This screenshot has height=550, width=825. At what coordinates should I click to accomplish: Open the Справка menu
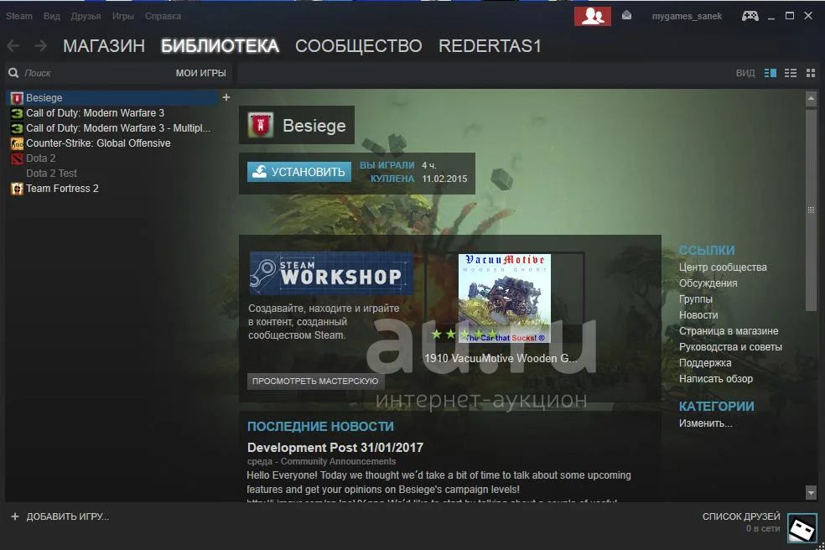163,16
